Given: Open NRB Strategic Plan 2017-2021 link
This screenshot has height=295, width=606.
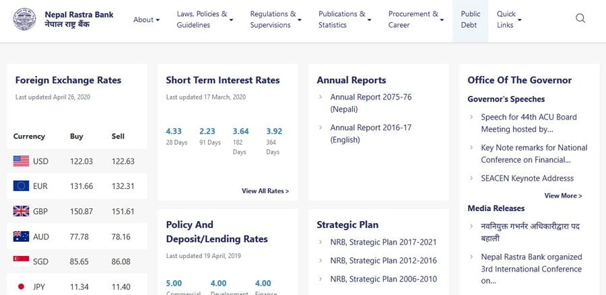Looking at the screenshot, I should [383, 242].
